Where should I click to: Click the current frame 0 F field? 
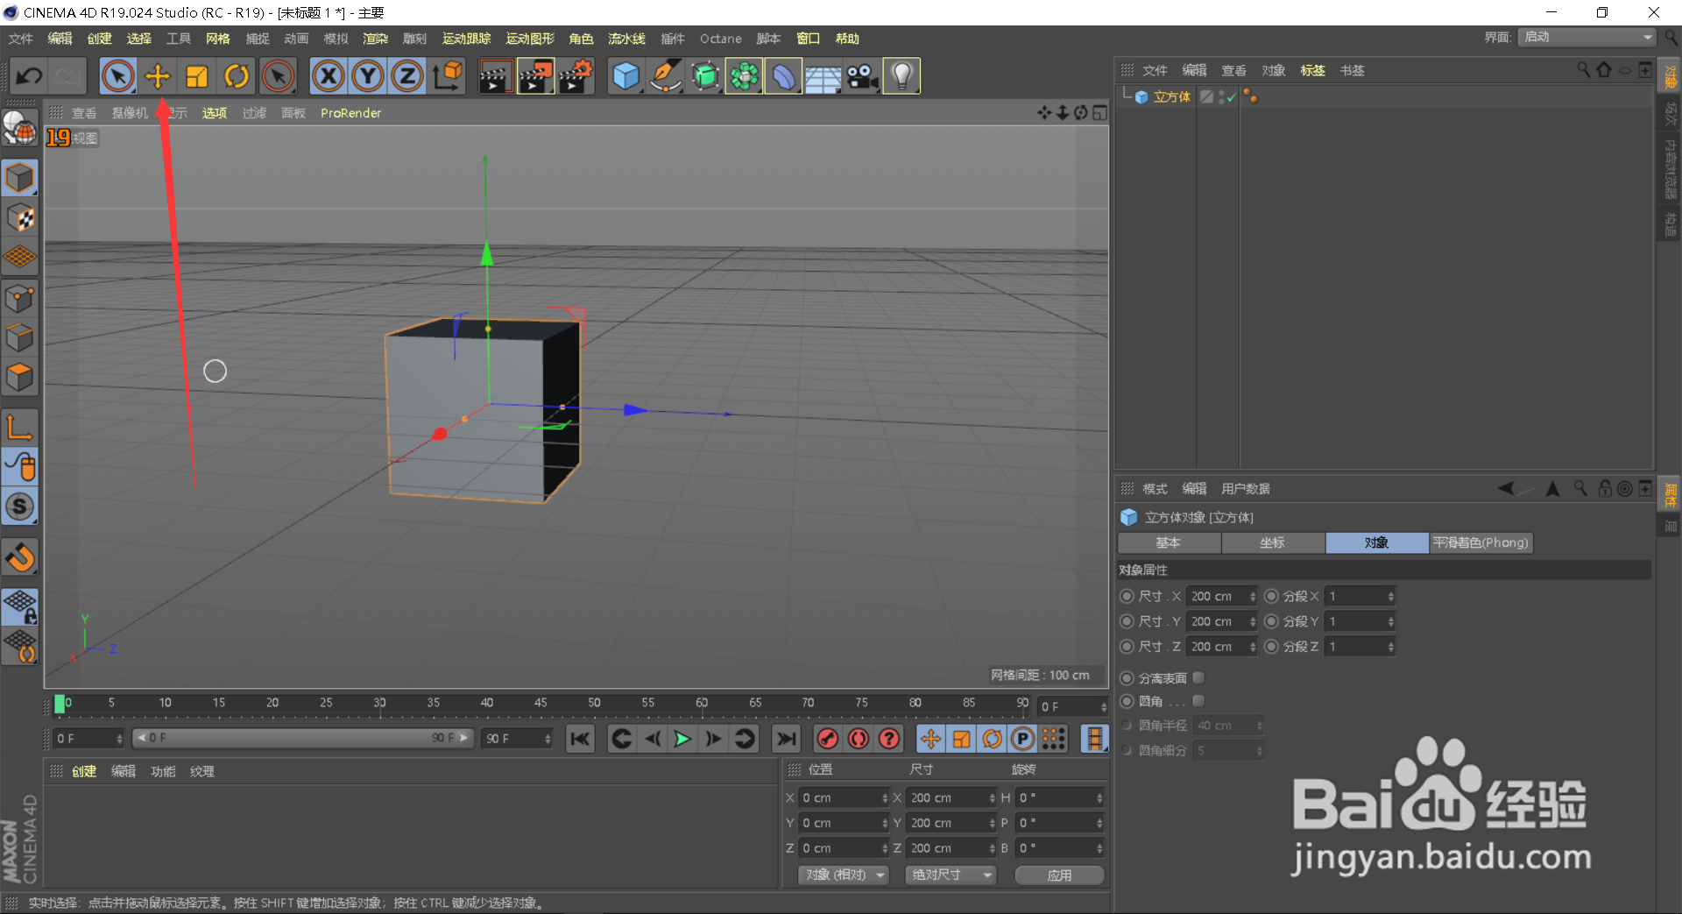click(x=89, y=739)
